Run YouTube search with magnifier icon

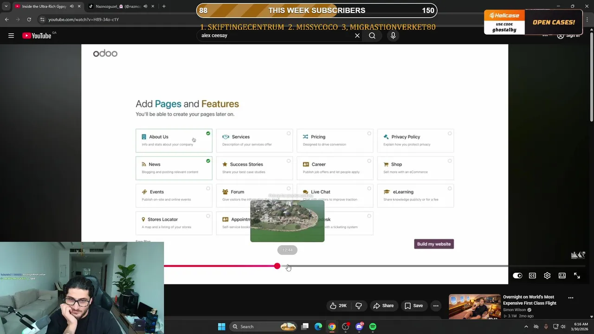coord(372,36)
